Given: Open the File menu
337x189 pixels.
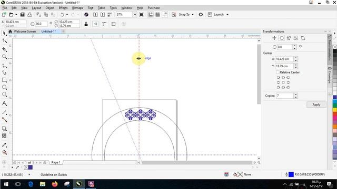Looking at the screenshot, I should (5, 8).
